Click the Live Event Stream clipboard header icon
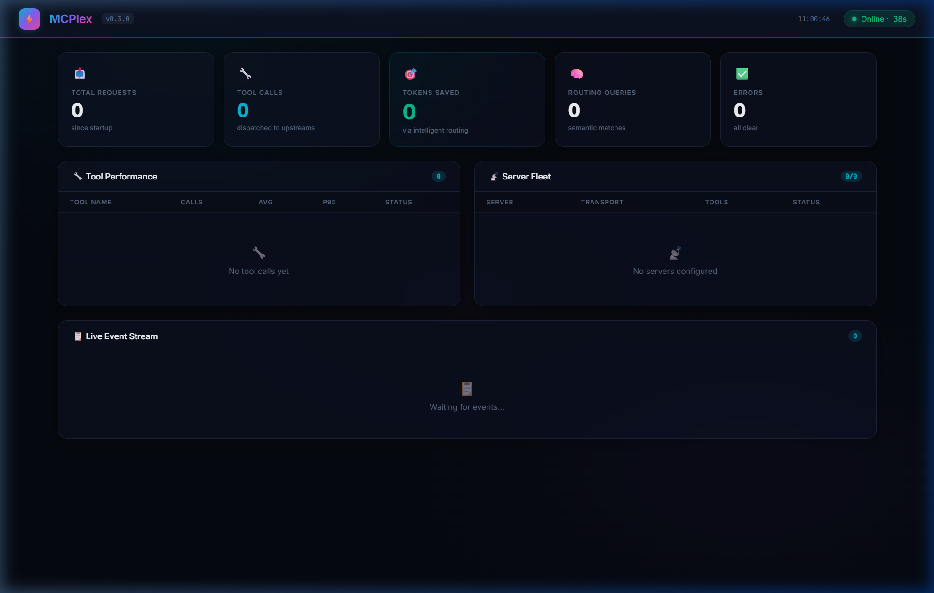 tap(78, 336)
